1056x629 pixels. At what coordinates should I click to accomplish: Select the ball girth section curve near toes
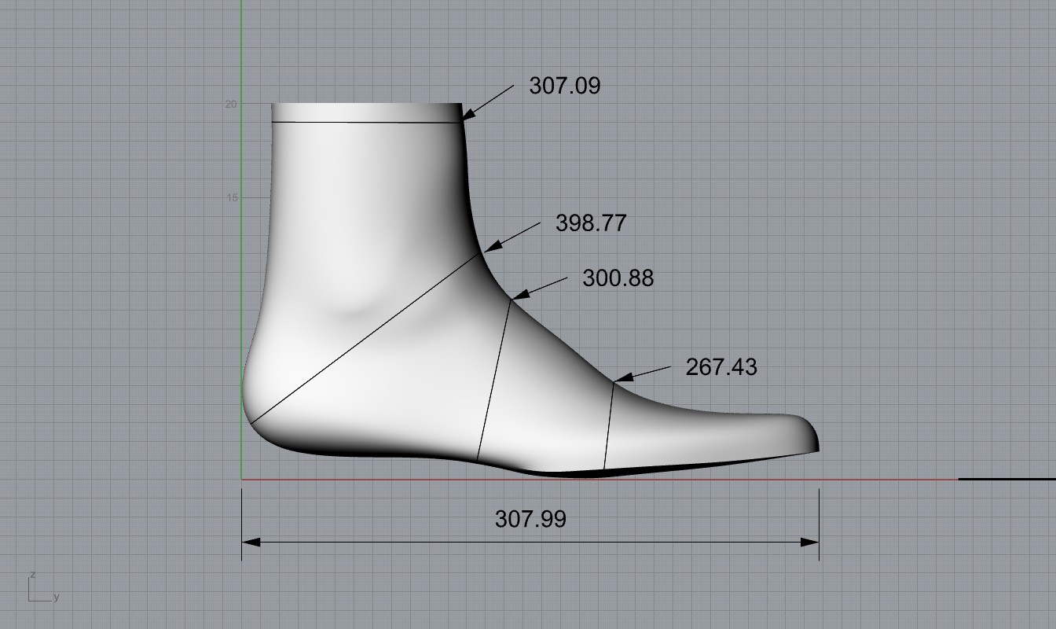(609, 426)
